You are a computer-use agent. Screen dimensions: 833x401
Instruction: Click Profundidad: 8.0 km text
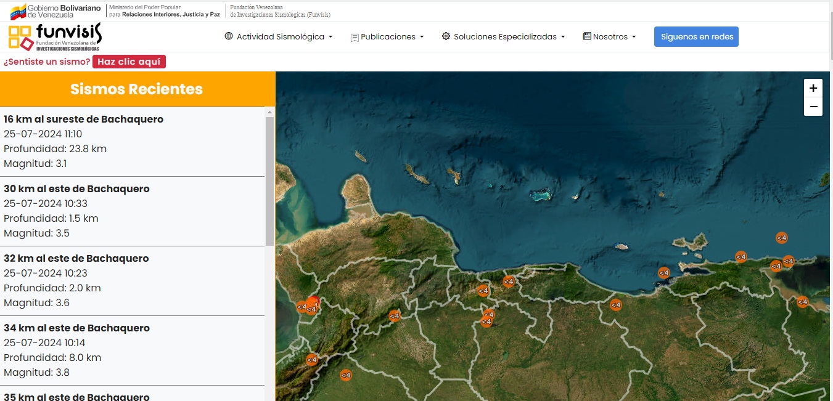[52, 358]
